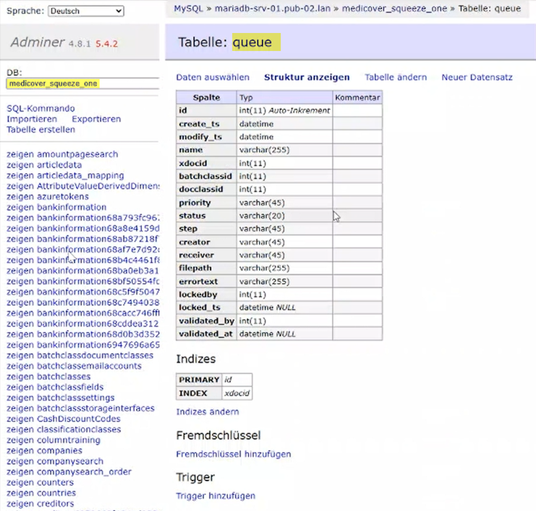Screen dimensions: 536x511
Task: Click the Importieren link
Action: pyautogui.click(x=32, y=119)
